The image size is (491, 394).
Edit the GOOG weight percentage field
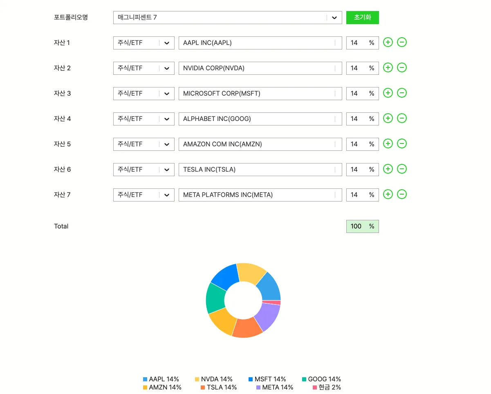tap(363, 119)
